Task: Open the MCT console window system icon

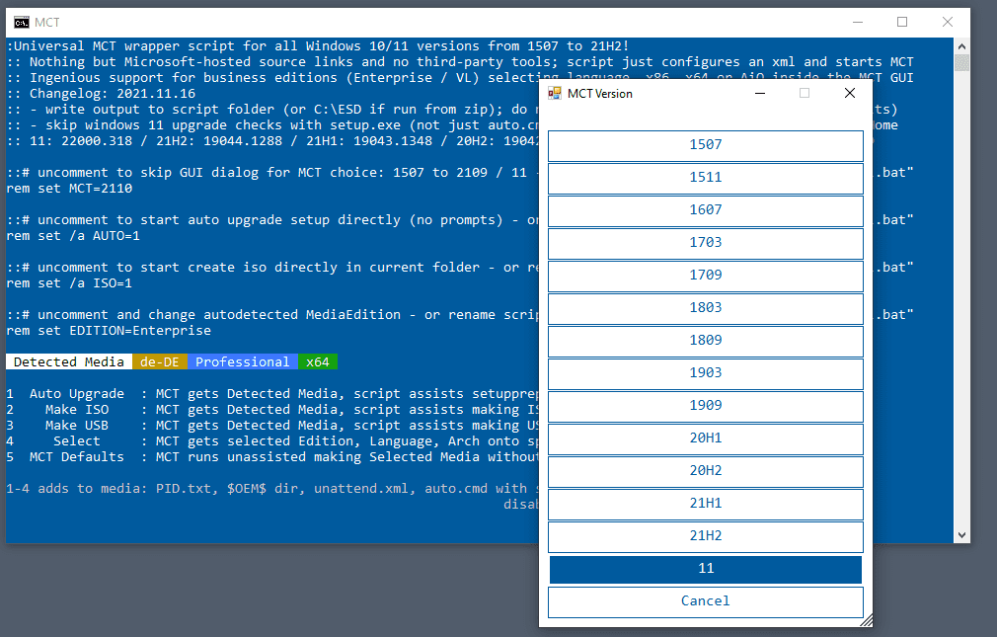Action: (x=21, y=22)
